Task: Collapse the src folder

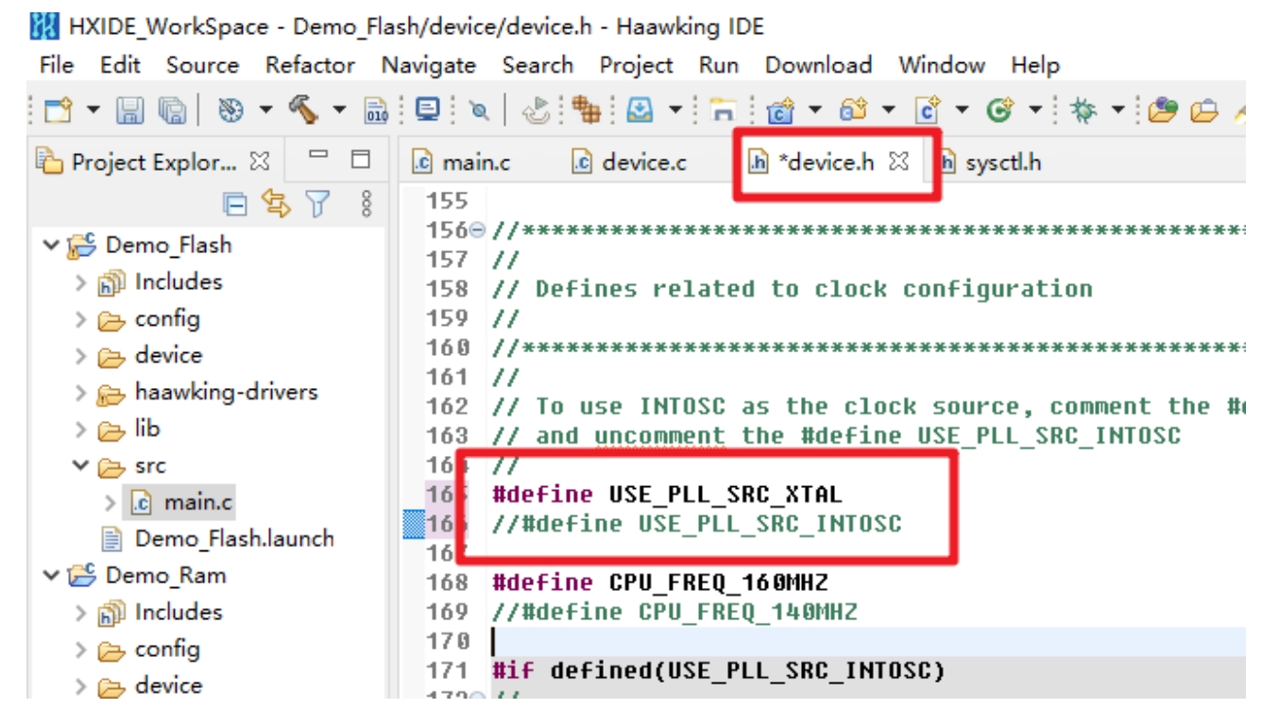Action: tap(81, 466)
